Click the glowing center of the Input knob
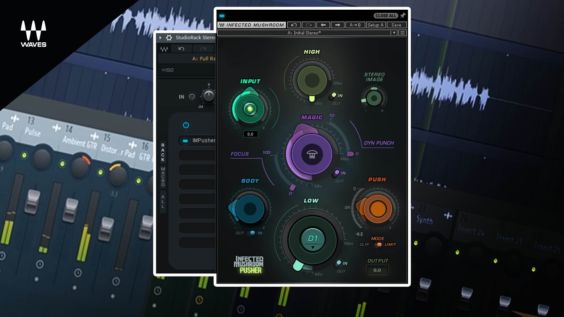 click(249, 109)
